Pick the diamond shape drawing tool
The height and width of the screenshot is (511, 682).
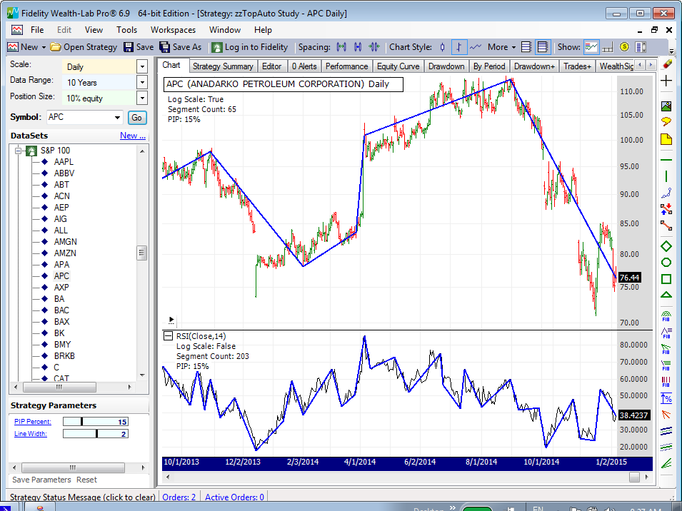666,246
